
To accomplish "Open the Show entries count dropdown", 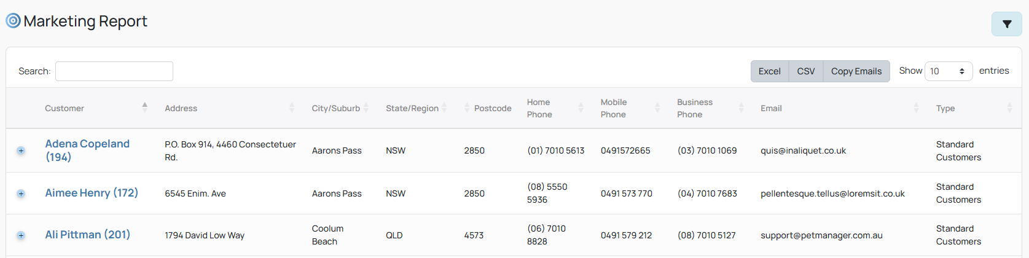I will pyautogui.click(x=949, y=71).
